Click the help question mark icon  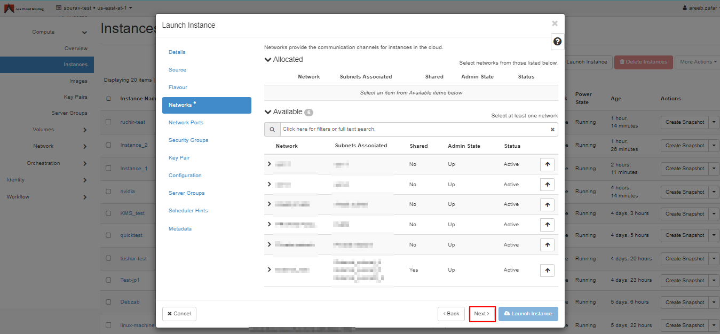(x=557, y=42)
